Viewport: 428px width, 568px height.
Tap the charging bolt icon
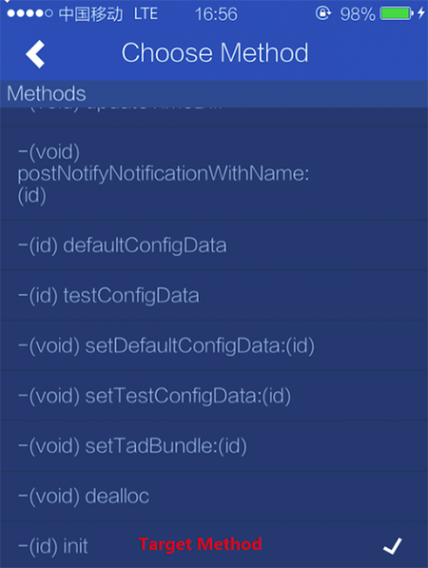click(421, 13)
